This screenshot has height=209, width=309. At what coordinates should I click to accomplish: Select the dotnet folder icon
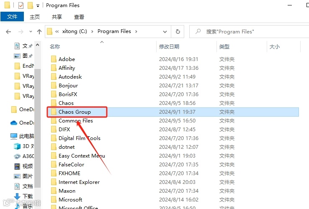[x=54, y=147]
